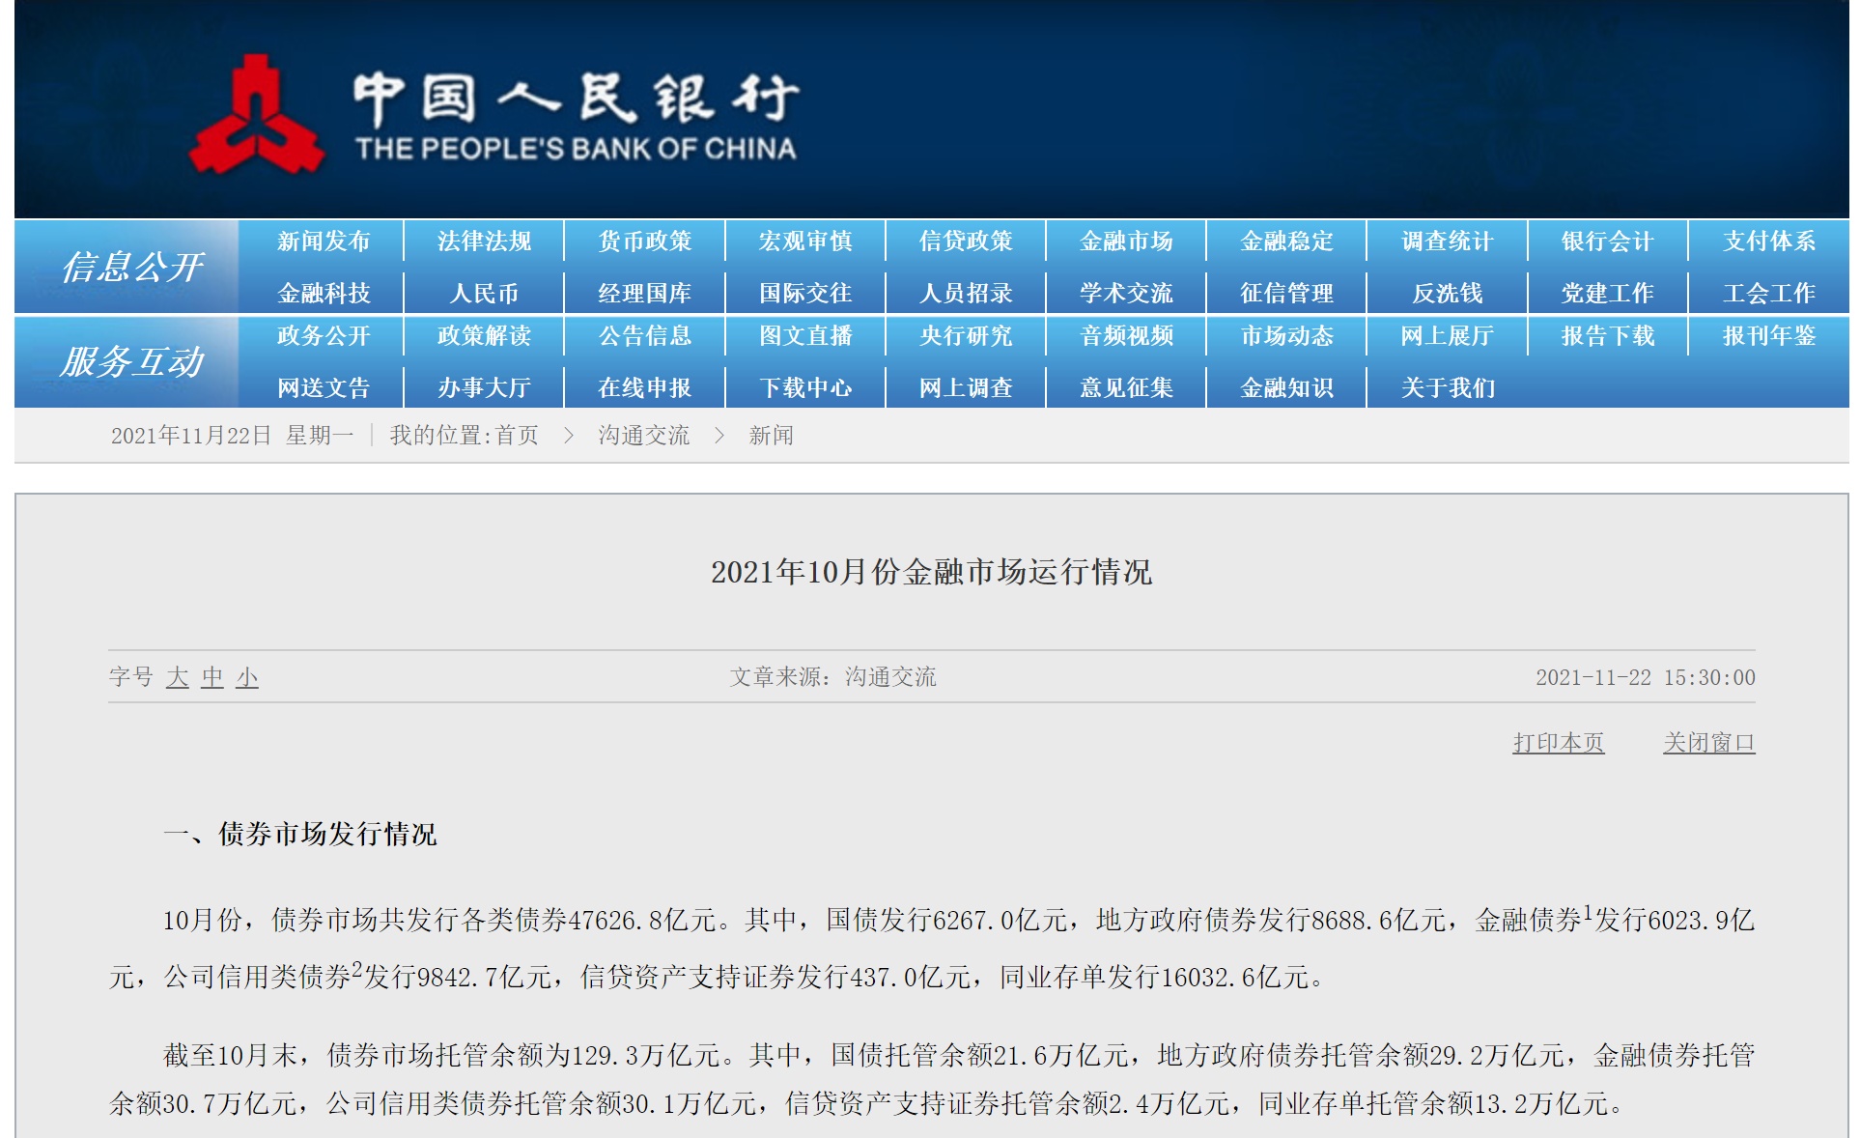1860x1138 pixels.
Task: Open 政务公开 under 服务互动
Action: click(324, 336)
